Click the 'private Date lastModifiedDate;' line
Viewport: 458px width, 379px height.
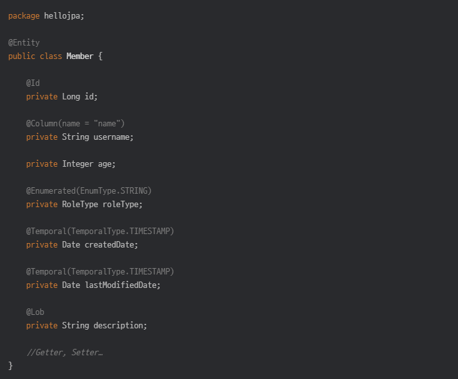coord(94,285)
